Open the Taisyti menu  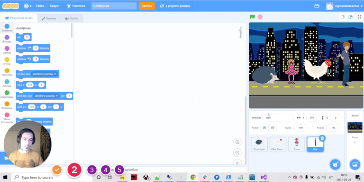[x=54, y=6]
